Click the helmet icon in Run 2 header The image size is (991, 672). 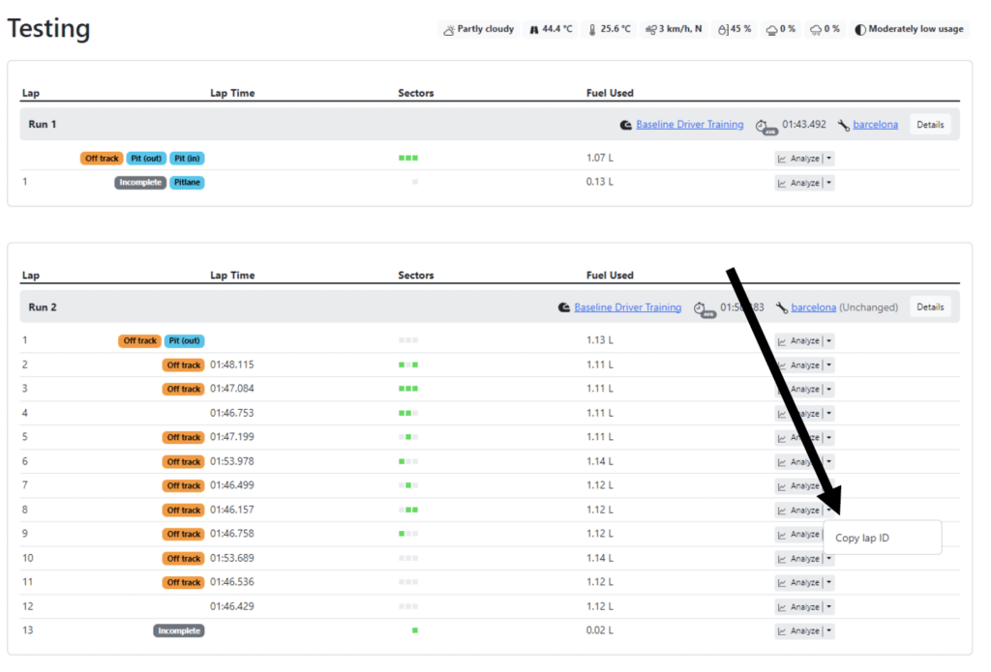[x=564, y=307]
